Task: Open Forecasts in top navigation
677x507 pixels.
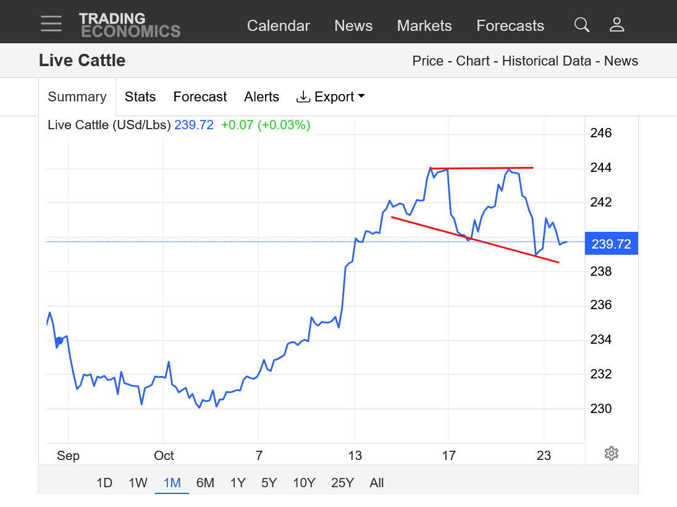Action: point(510,26)
